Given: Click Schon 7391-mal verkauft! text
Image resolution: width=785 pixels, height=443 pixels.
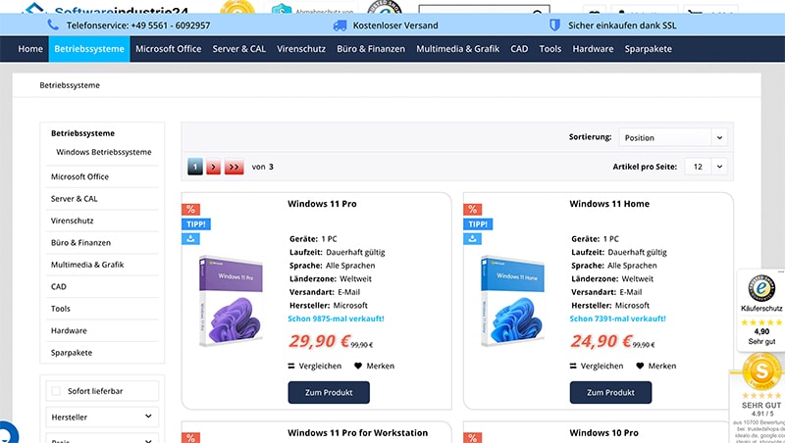Looking at the screenshot, I should (618, 319).
